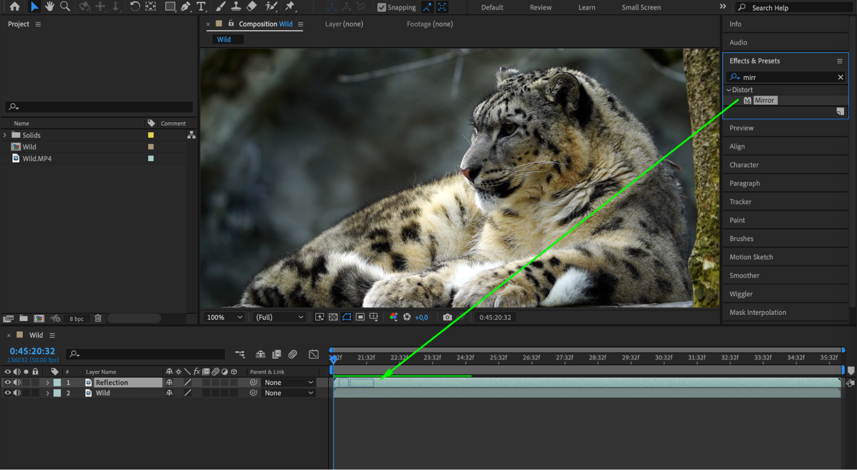Hide the Reflection layer video

pos(7,383)
